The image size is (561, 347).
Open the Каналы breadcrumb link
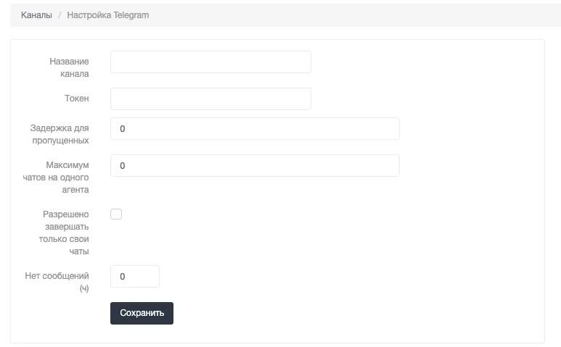tap(36, 14)
